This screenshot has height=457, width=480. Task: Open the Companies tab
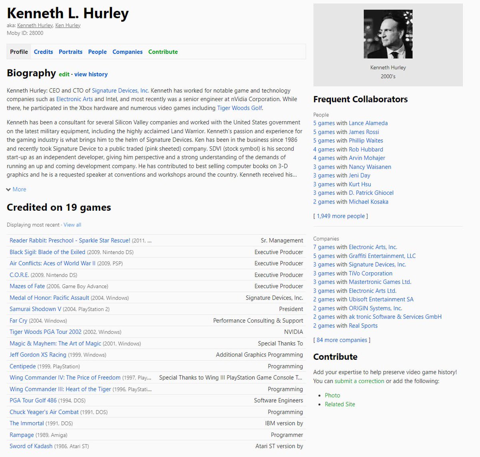(x=127, y=52)
